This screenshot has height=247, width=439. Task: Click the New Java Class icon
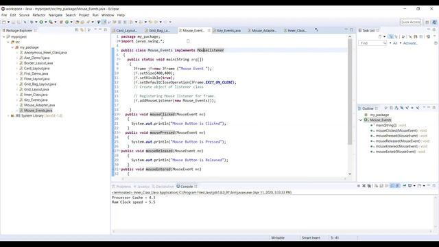click(67, 22)
